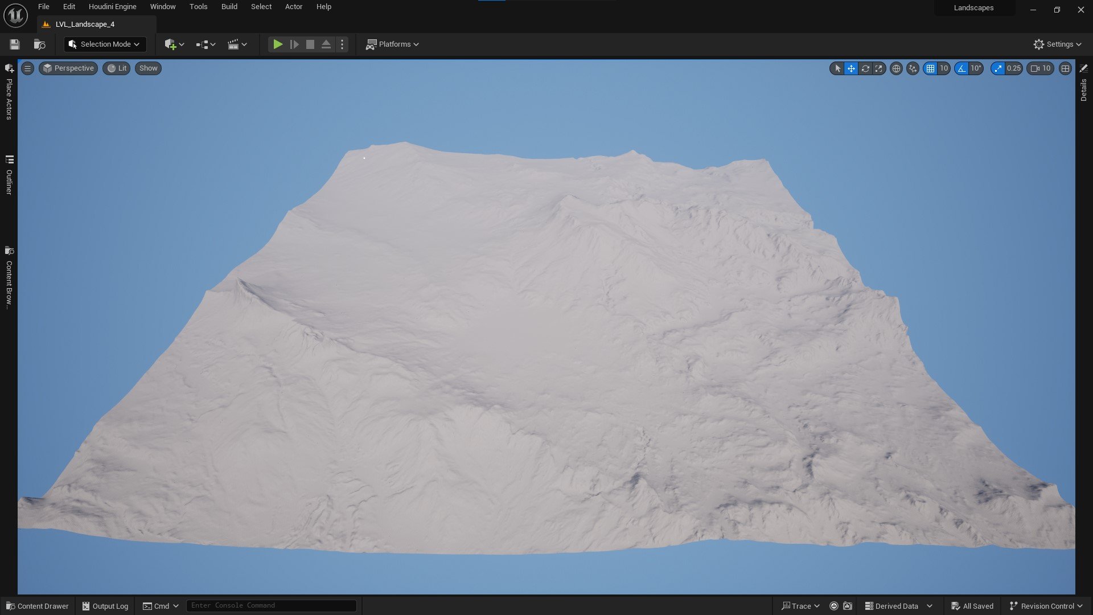Click the Output Log button
The width and height of the screenshot is (1093, 615).
pyautogui.click(x=105, y=606)
